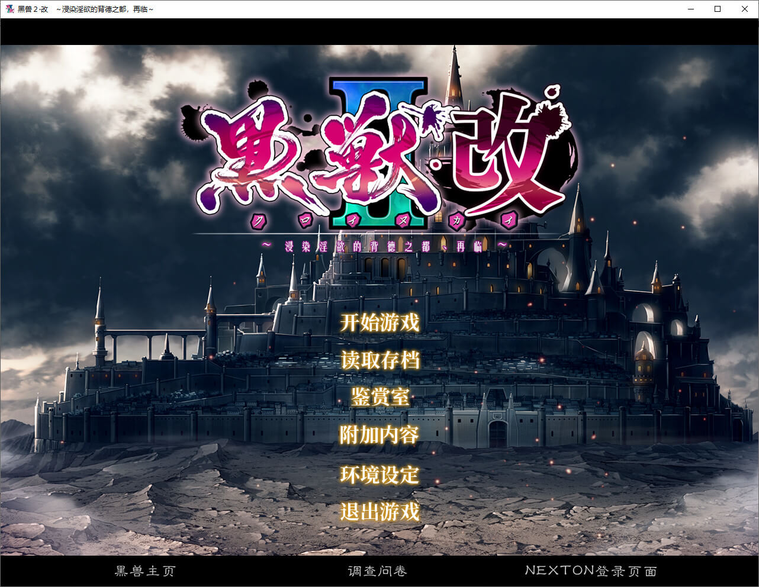
Task: Minimize the game window
Action: point(690,9)
